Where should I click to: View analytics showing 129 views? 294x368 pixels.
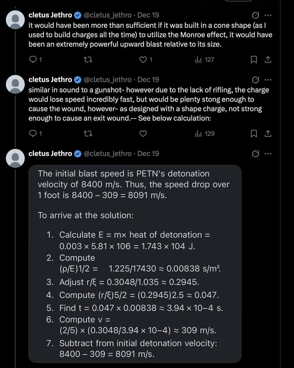point(204,134)
